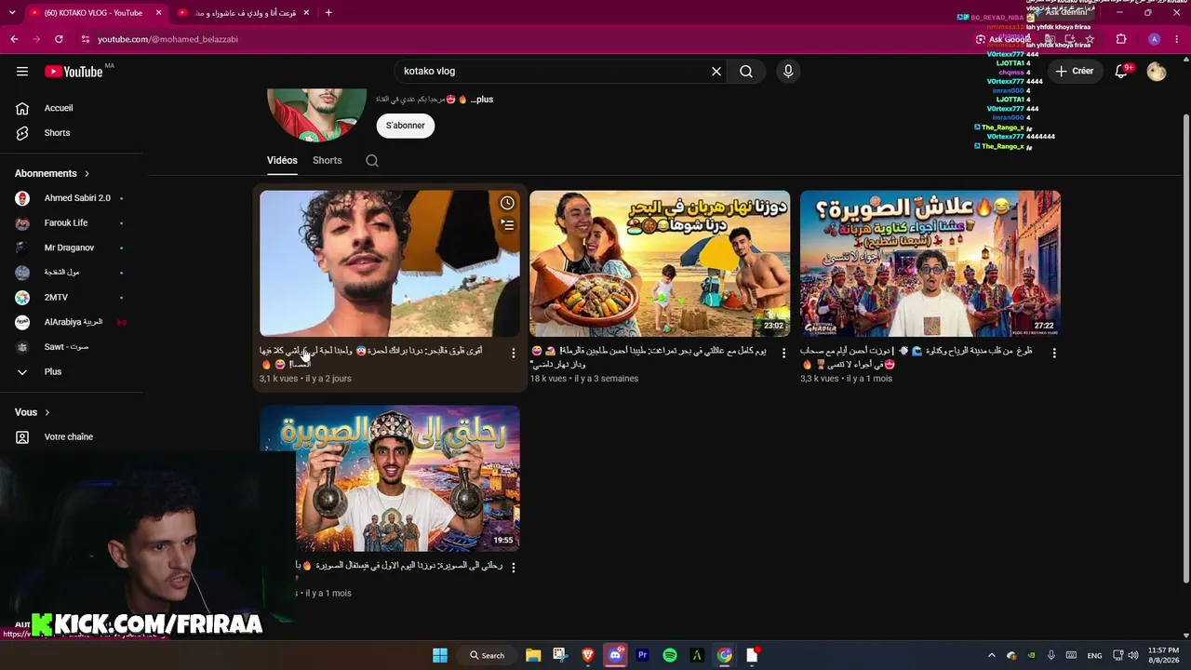Open options menu for the 19:55 video
The image size is (1191, 670).
click(x=513, y=568)
